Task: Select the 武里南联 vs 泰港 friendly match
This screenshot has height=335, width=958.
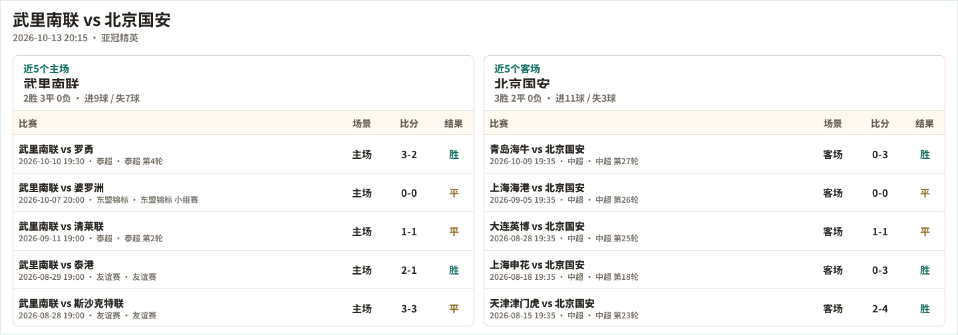Action: pyautogui.click(x=243, y=270)
